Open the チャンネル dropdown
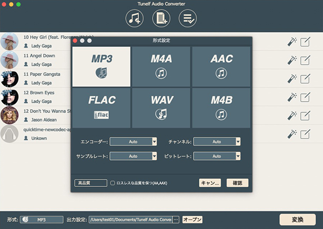Viewport: 323px width, 229px height. tap(217, 142)
